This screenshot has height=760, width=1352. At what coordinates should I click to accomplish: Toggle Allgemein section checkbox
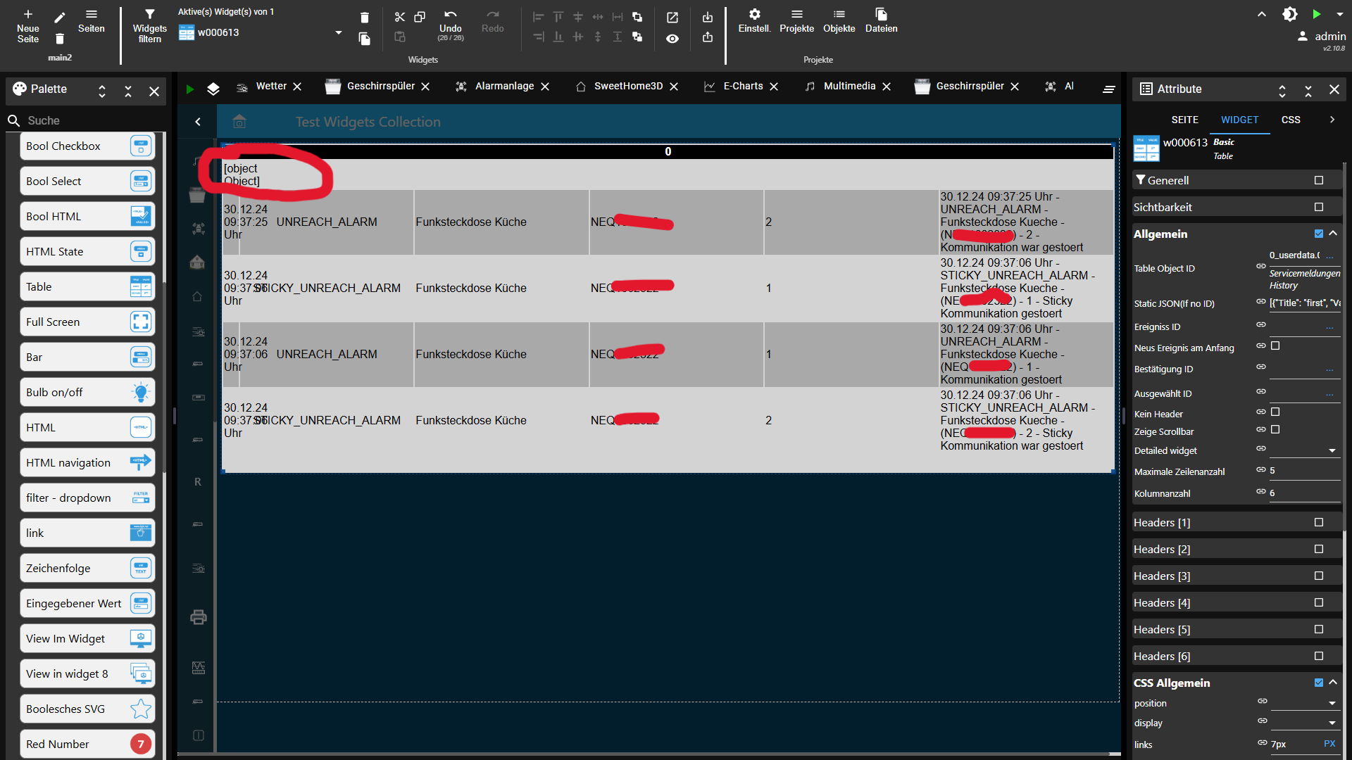(x=1319, y=234)
